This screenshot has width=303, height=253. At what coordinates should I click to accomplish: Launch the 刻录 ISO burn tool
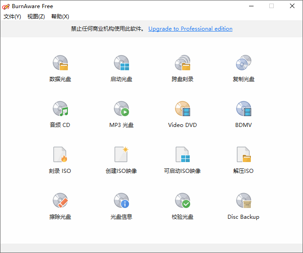(60, 154)
